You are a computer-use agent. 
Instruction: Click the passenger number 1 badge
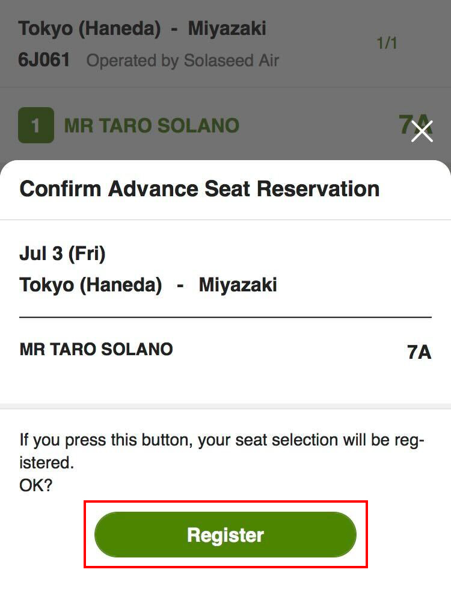pyautogui.click(x=36, y=125)
